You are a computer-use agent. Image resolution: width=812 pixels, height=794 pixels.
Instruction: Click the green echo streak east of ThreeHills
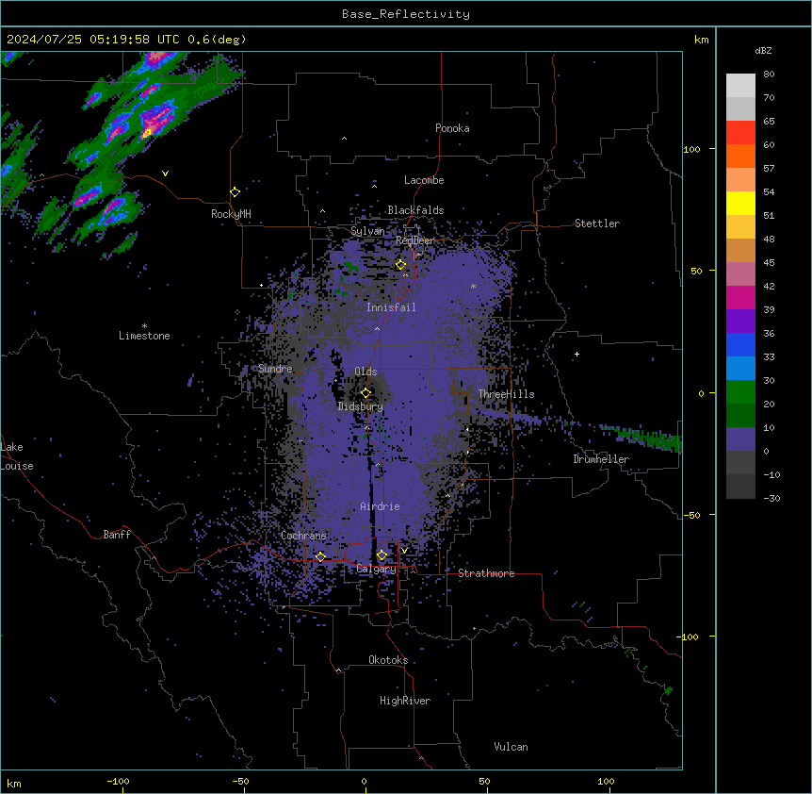tap(641, 437)
